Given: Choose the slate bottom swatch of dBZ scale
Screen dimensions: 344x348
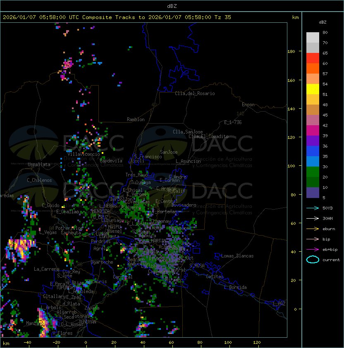Looking at the screenshot, I should (x=313, y=193).
